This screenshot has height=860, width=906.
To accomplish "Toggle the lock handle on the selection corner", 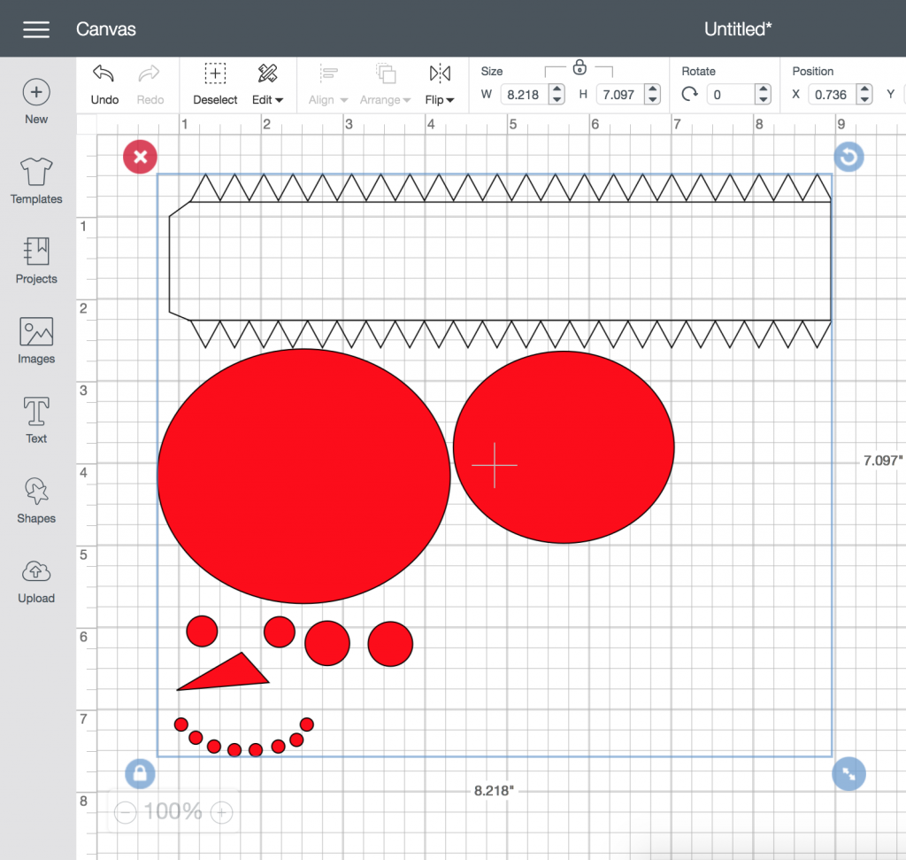I will pos(140,774).
